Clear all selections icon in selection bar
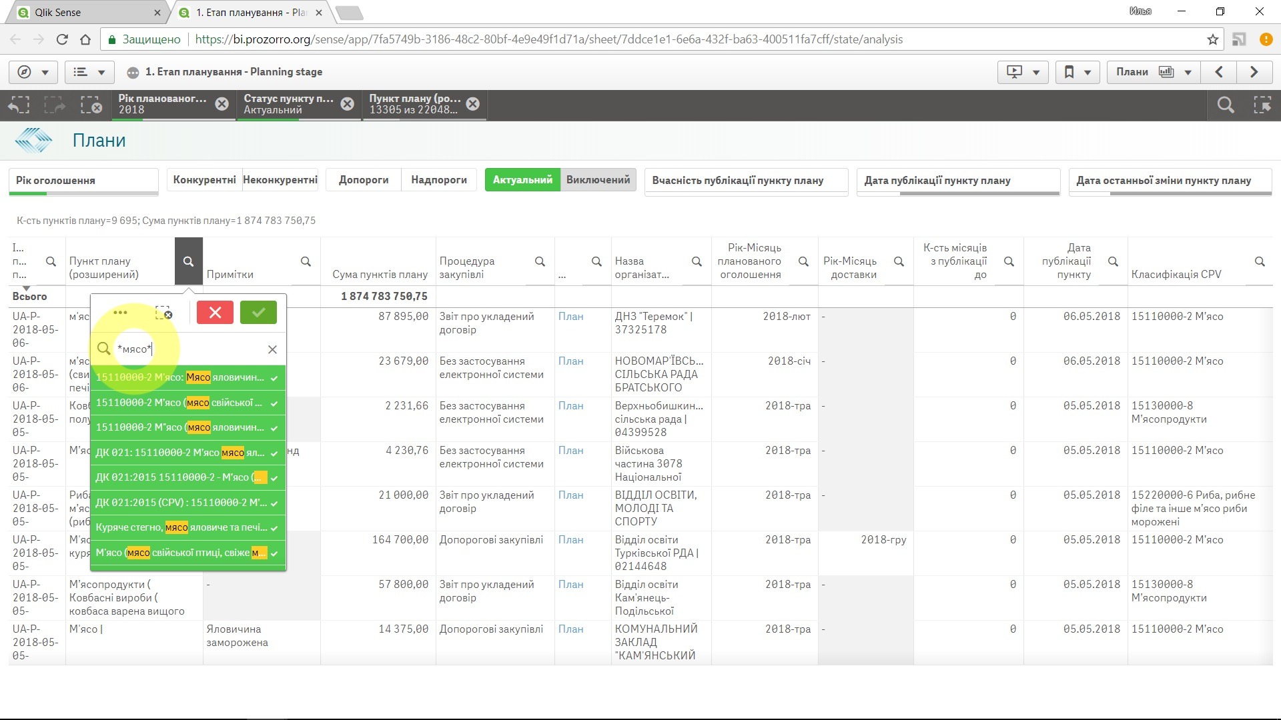1281x720 pixels. (x=91, y=105)
